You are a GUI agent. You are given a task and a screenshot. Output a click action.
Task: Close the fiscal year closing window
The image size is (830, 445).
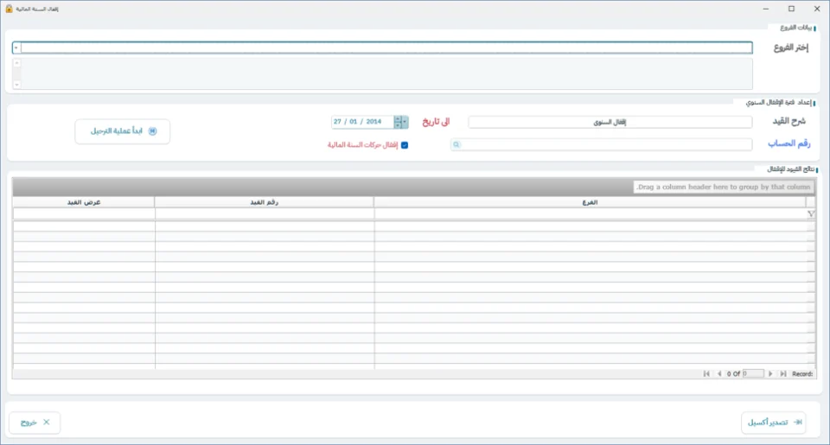click(817, 9)
